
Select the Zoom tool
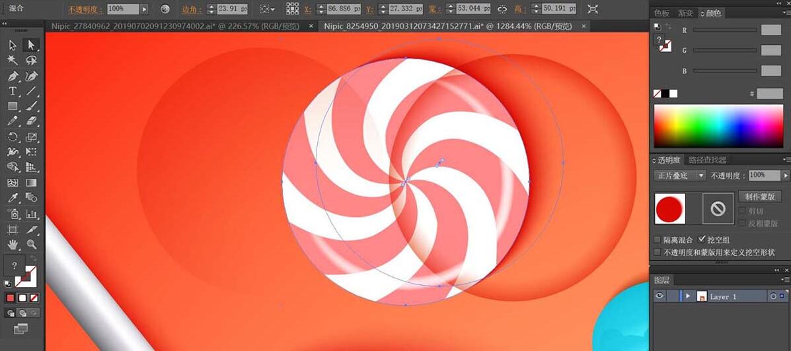tap(31, 245)
